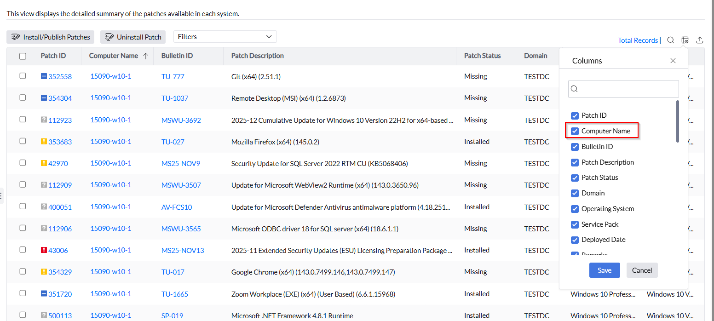The image size is (714, 321).
Task: Sort by the Patch ID column header
Action: click(53, 56)
